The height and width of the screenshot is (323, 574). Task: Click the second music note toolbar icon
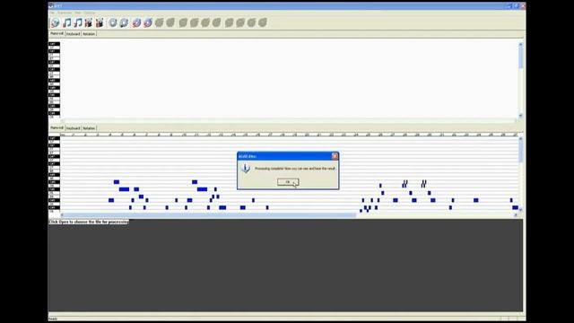78,22
